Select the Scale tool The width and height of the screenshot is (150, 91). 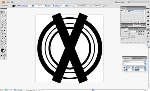pos(5,28)
